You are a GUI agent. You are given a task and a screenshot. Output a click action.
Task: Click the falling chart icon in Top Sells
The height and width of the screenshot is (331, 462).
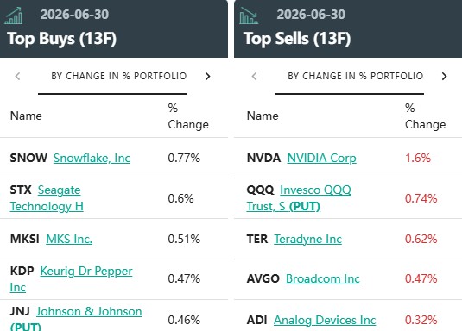(x=249, y=16)
